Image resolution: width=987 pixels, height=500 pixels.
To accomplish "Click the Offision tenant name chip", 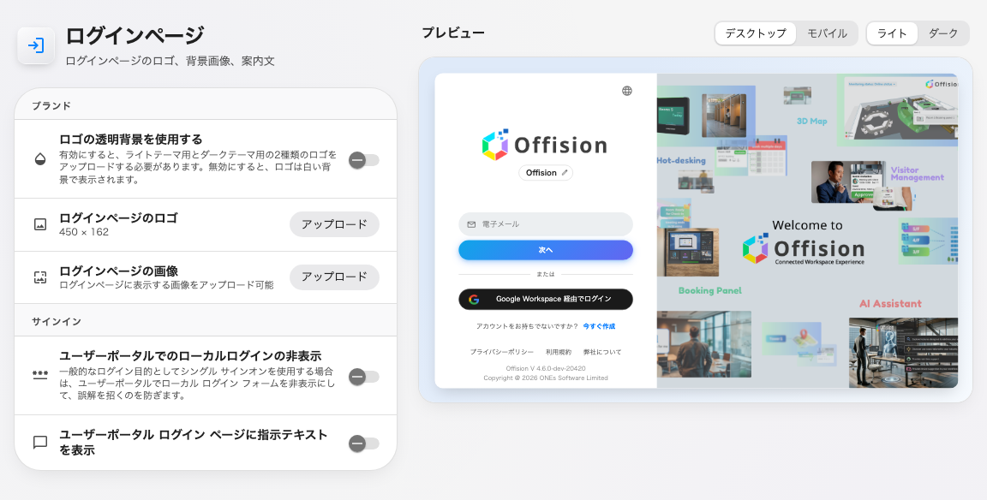I will (546, 172).
